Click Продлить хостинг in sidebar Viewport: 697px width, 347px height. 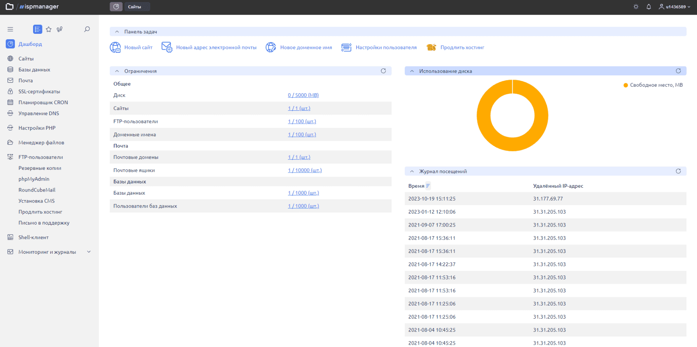40,212
